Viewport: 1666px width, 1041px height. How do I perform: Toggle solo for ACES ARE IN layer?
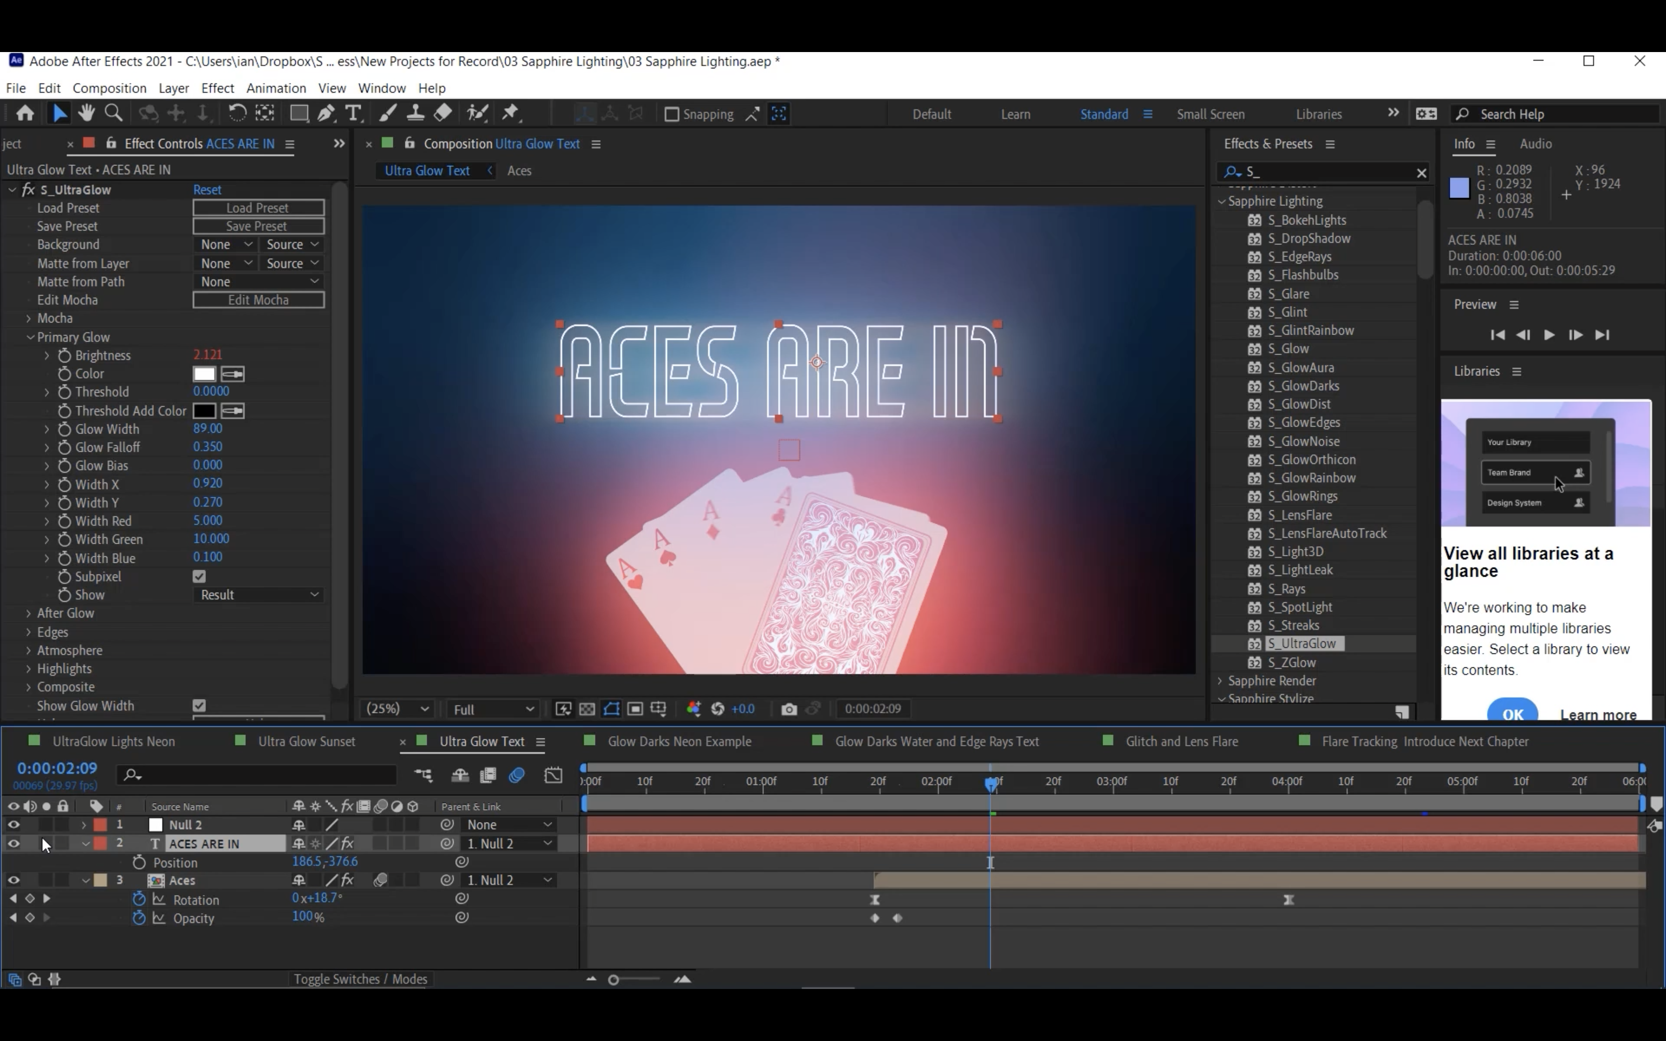point(46,843)
